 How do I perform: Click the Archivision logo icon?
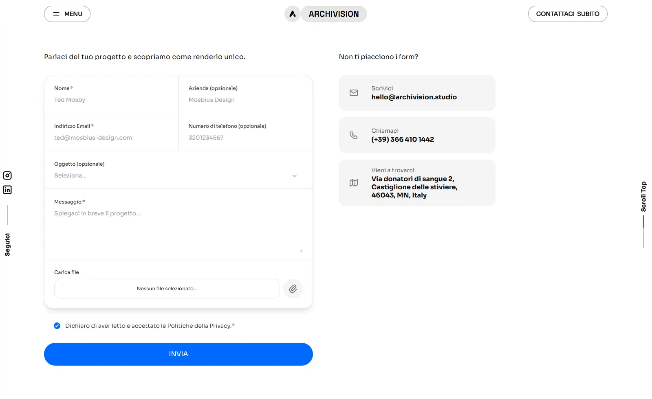[292, 14]
